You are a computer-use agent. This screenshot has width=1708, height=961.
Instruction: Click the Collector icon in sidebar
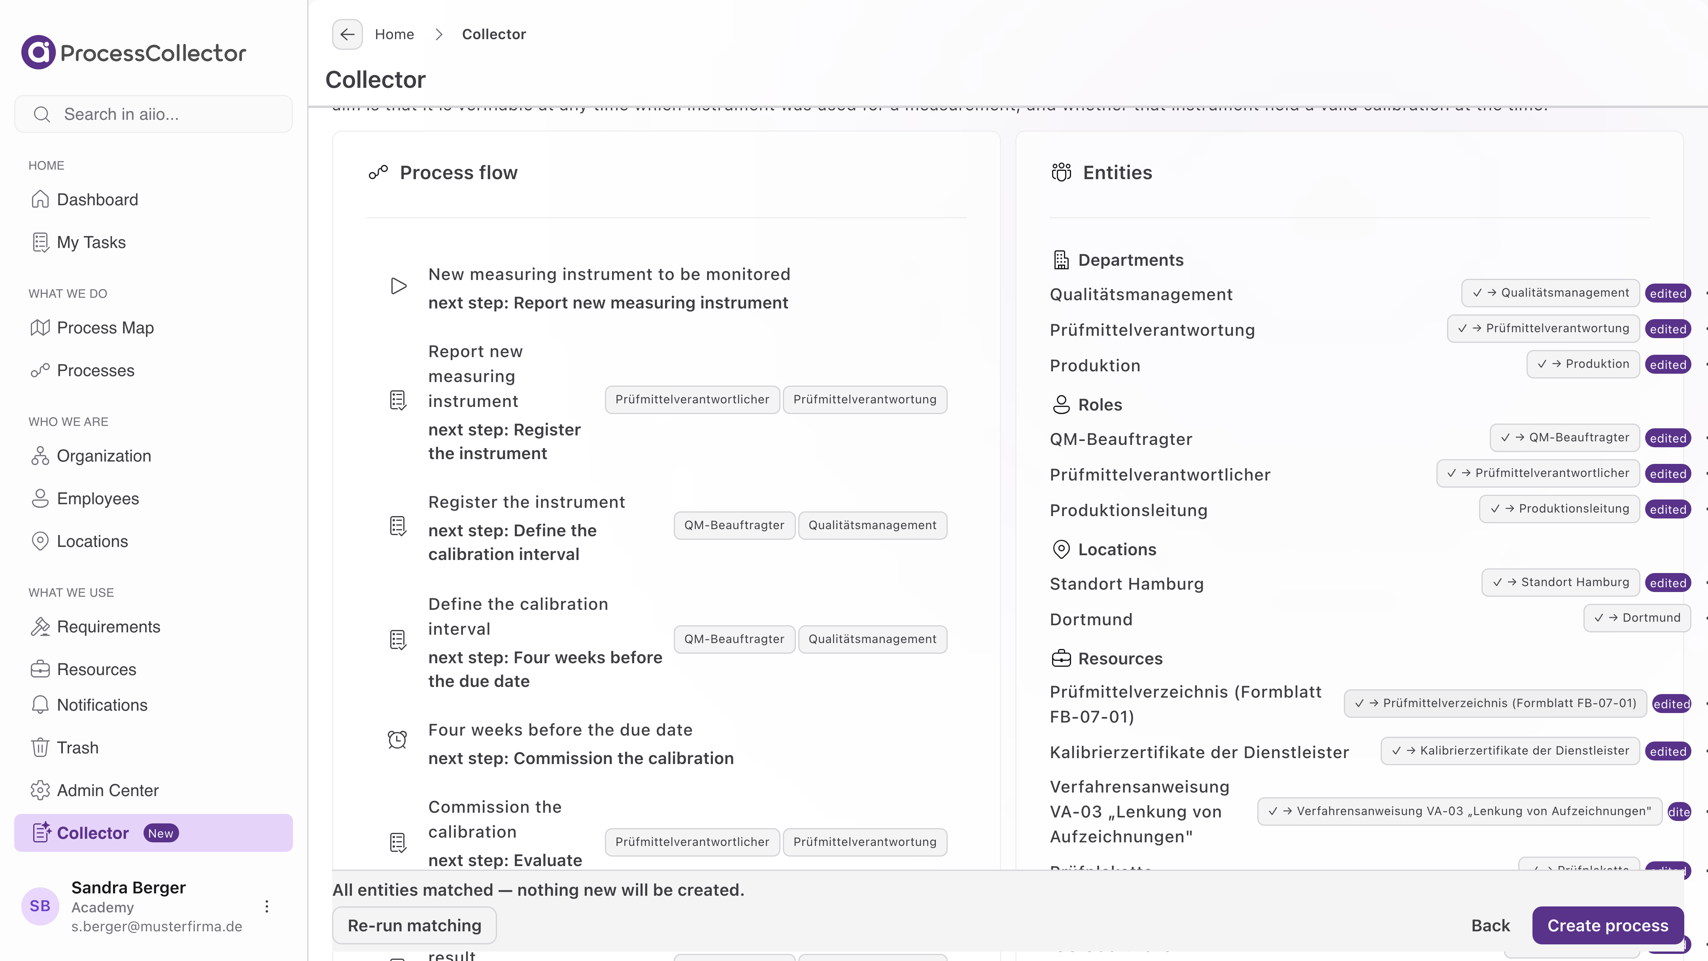click(42, 832)
